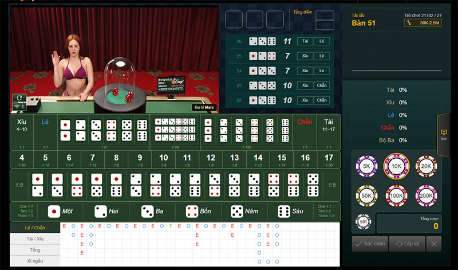
Task: Bet on total 4
Action: pyautogui.click(x=22, y=160)
